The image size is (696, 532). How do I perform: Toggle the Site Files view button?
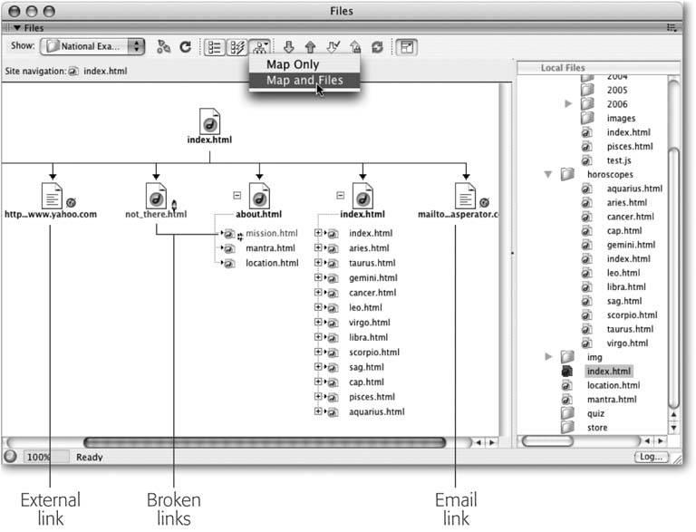(214, 45)
